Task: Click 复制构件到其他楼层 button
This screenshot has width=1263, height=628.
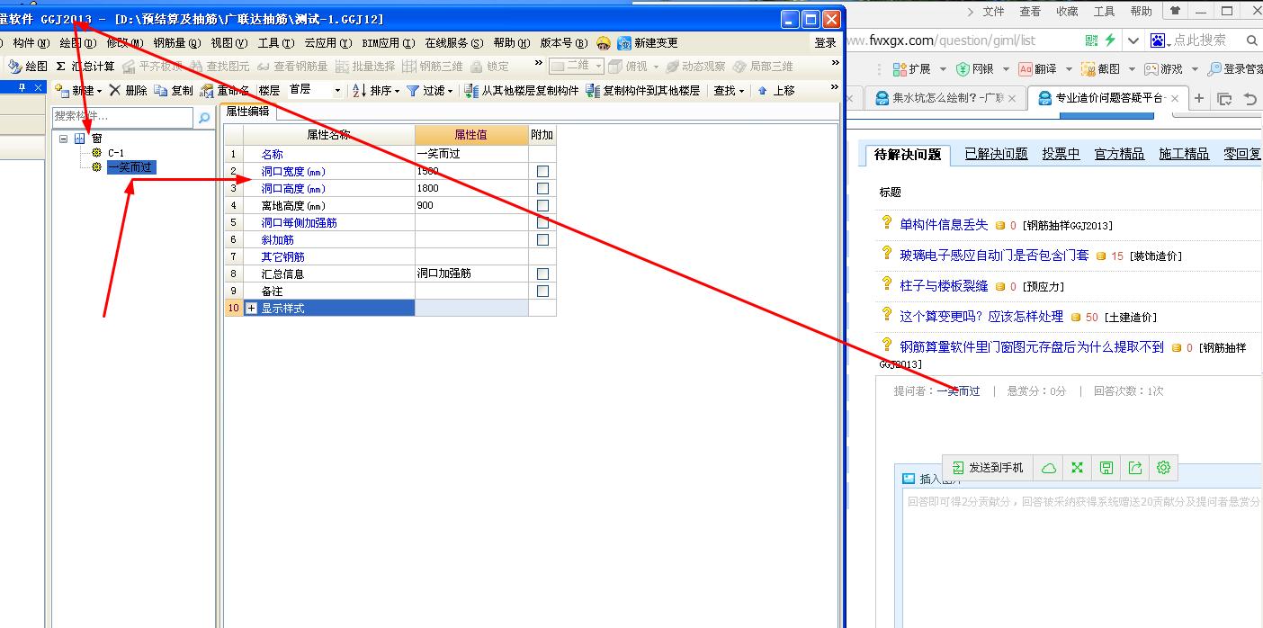Action: pos(642,90)
